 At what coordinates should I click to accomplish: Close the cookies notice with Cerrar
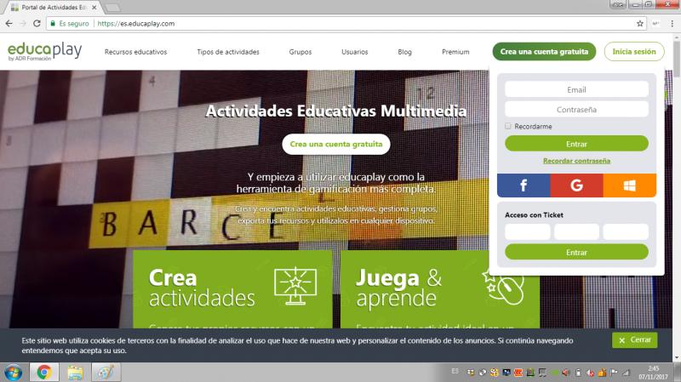coord(634,340)
